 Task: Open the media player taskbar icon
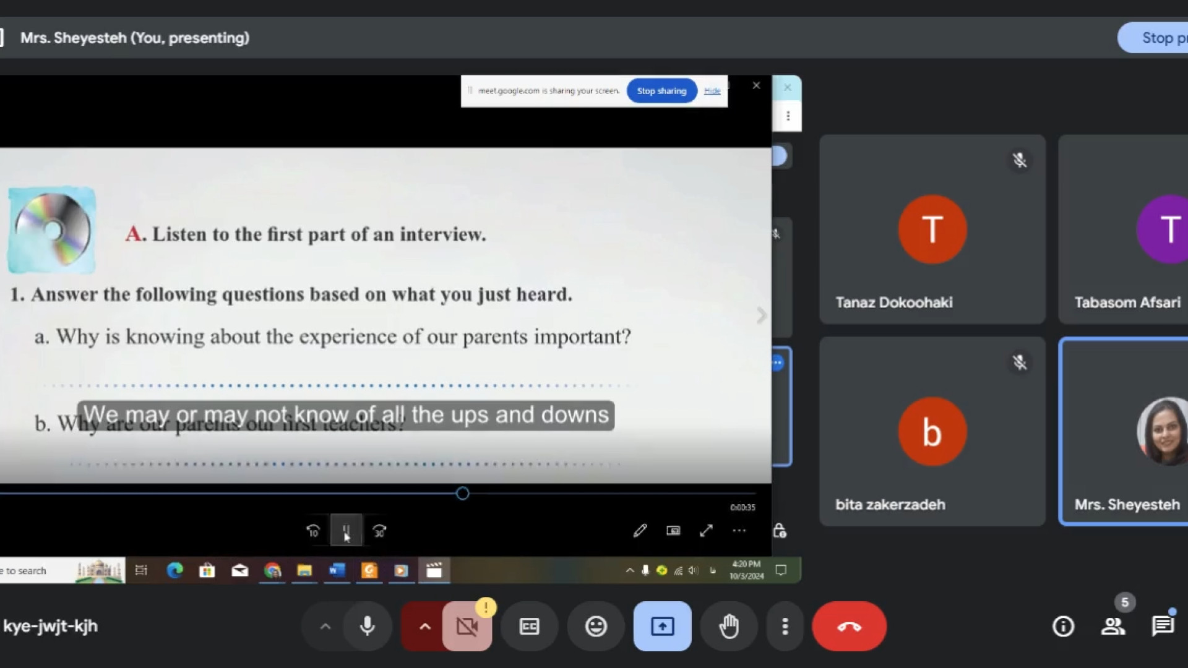pos(401,570)
